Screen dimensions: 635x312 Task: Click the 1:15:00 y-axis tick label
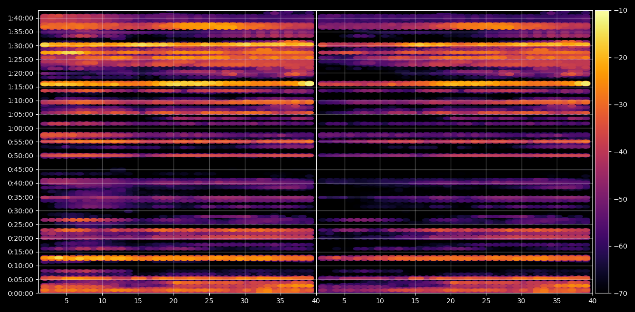pyautogui.click(x=21, y=87)
